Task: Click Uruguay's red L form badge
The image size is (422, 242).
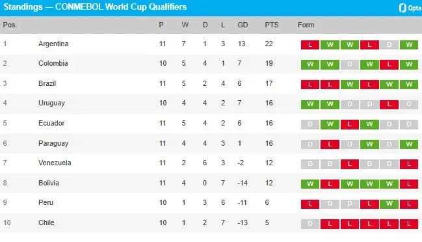Action: [x=389, y=105]
